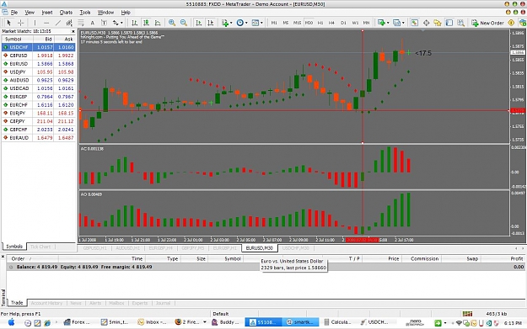This screenshot has height=329, width=527.
Task: Switch chart to candlesticks
Action: pos(146,23)
